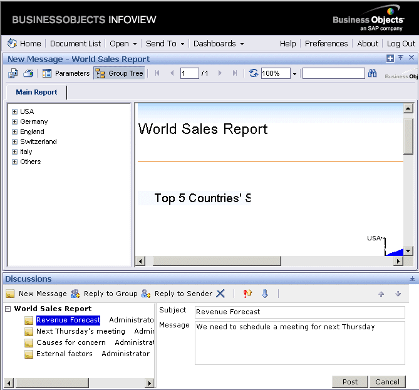Select the Revenue Forecast message
419x390 pixels.
(x=68, y=320)
